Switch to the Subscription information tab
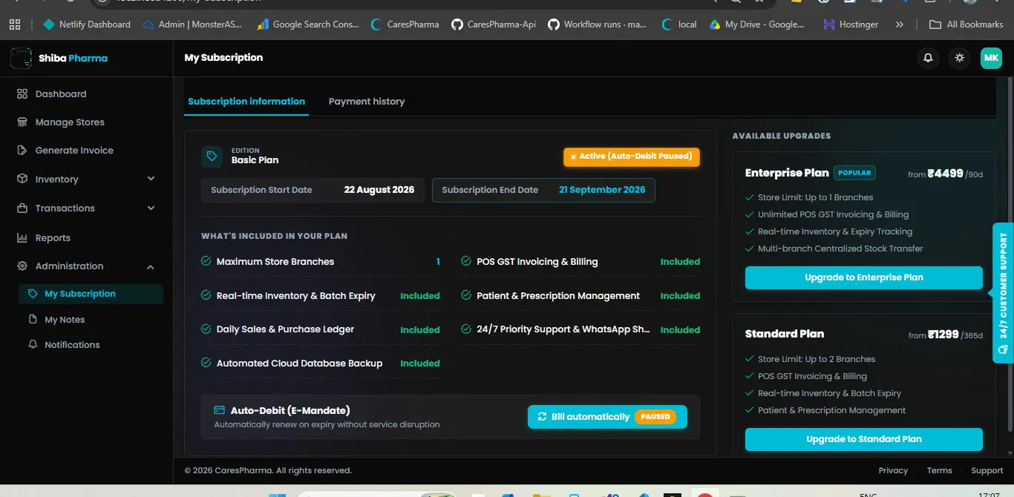The image size is (1014, 497). pyautogui.click(x=246, y=102)
